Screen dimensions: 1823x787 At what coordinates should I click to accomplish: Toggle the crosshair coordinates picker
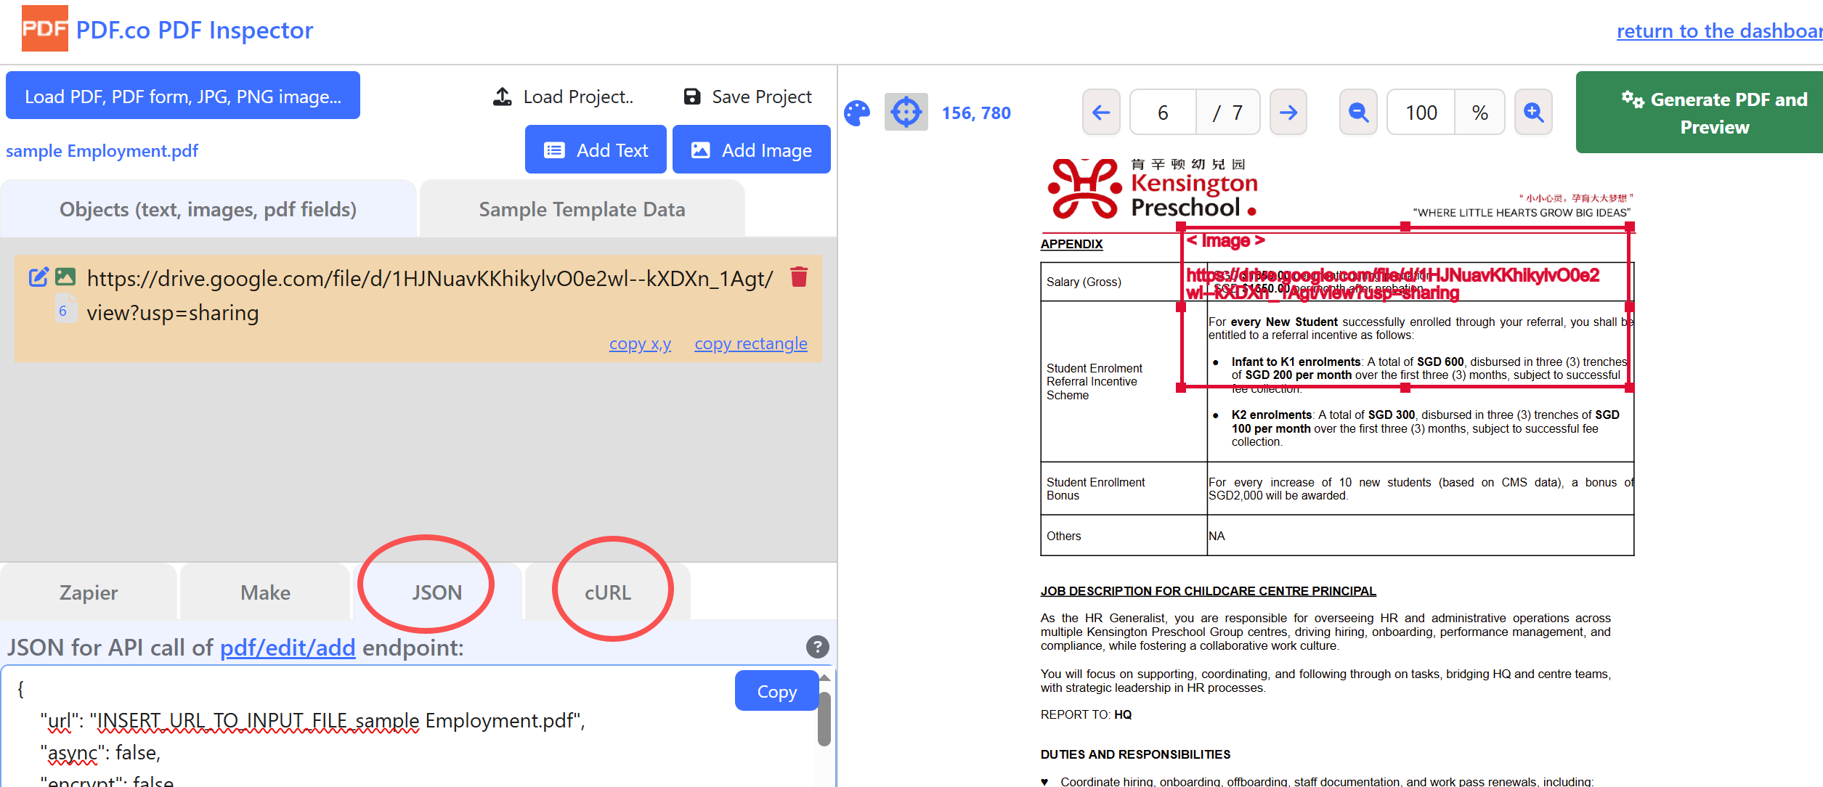coord(906,113)
